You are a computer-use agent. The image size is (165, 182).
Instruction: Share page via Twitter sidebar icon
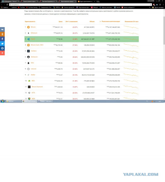click(2, 44)
